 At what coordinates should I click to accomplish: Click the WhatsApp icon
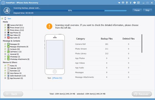(x=9, y=57)
